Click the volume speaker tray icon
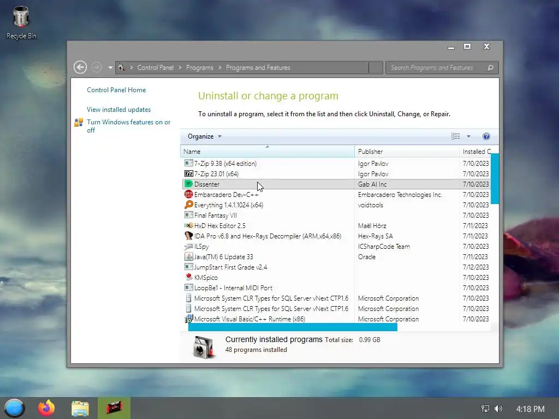The width and height of the screenshot is (559, 419). point(498,409)
